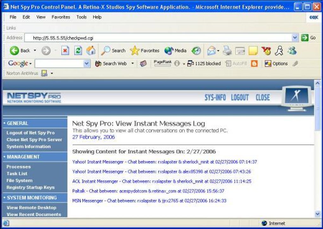Click the Go button beside address bar
Image resolution: width=323 pixels, height=229 pixels.
tap(308, 38)
